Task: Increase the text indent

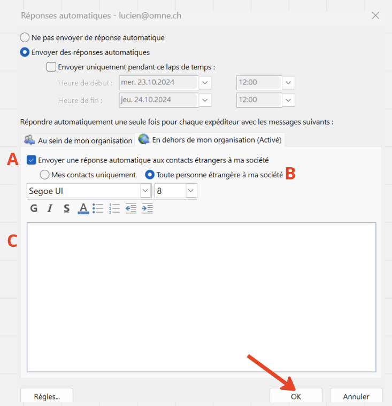Action: [x=147, y=208]
